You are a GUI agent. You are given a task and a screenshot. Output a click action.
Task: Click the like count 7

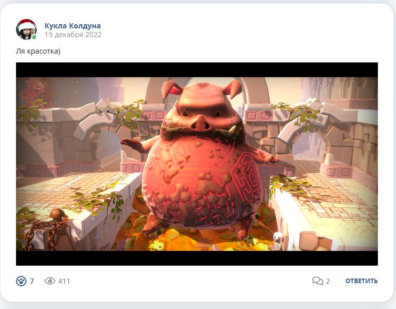pyautogui.click(x=32, y=281)
